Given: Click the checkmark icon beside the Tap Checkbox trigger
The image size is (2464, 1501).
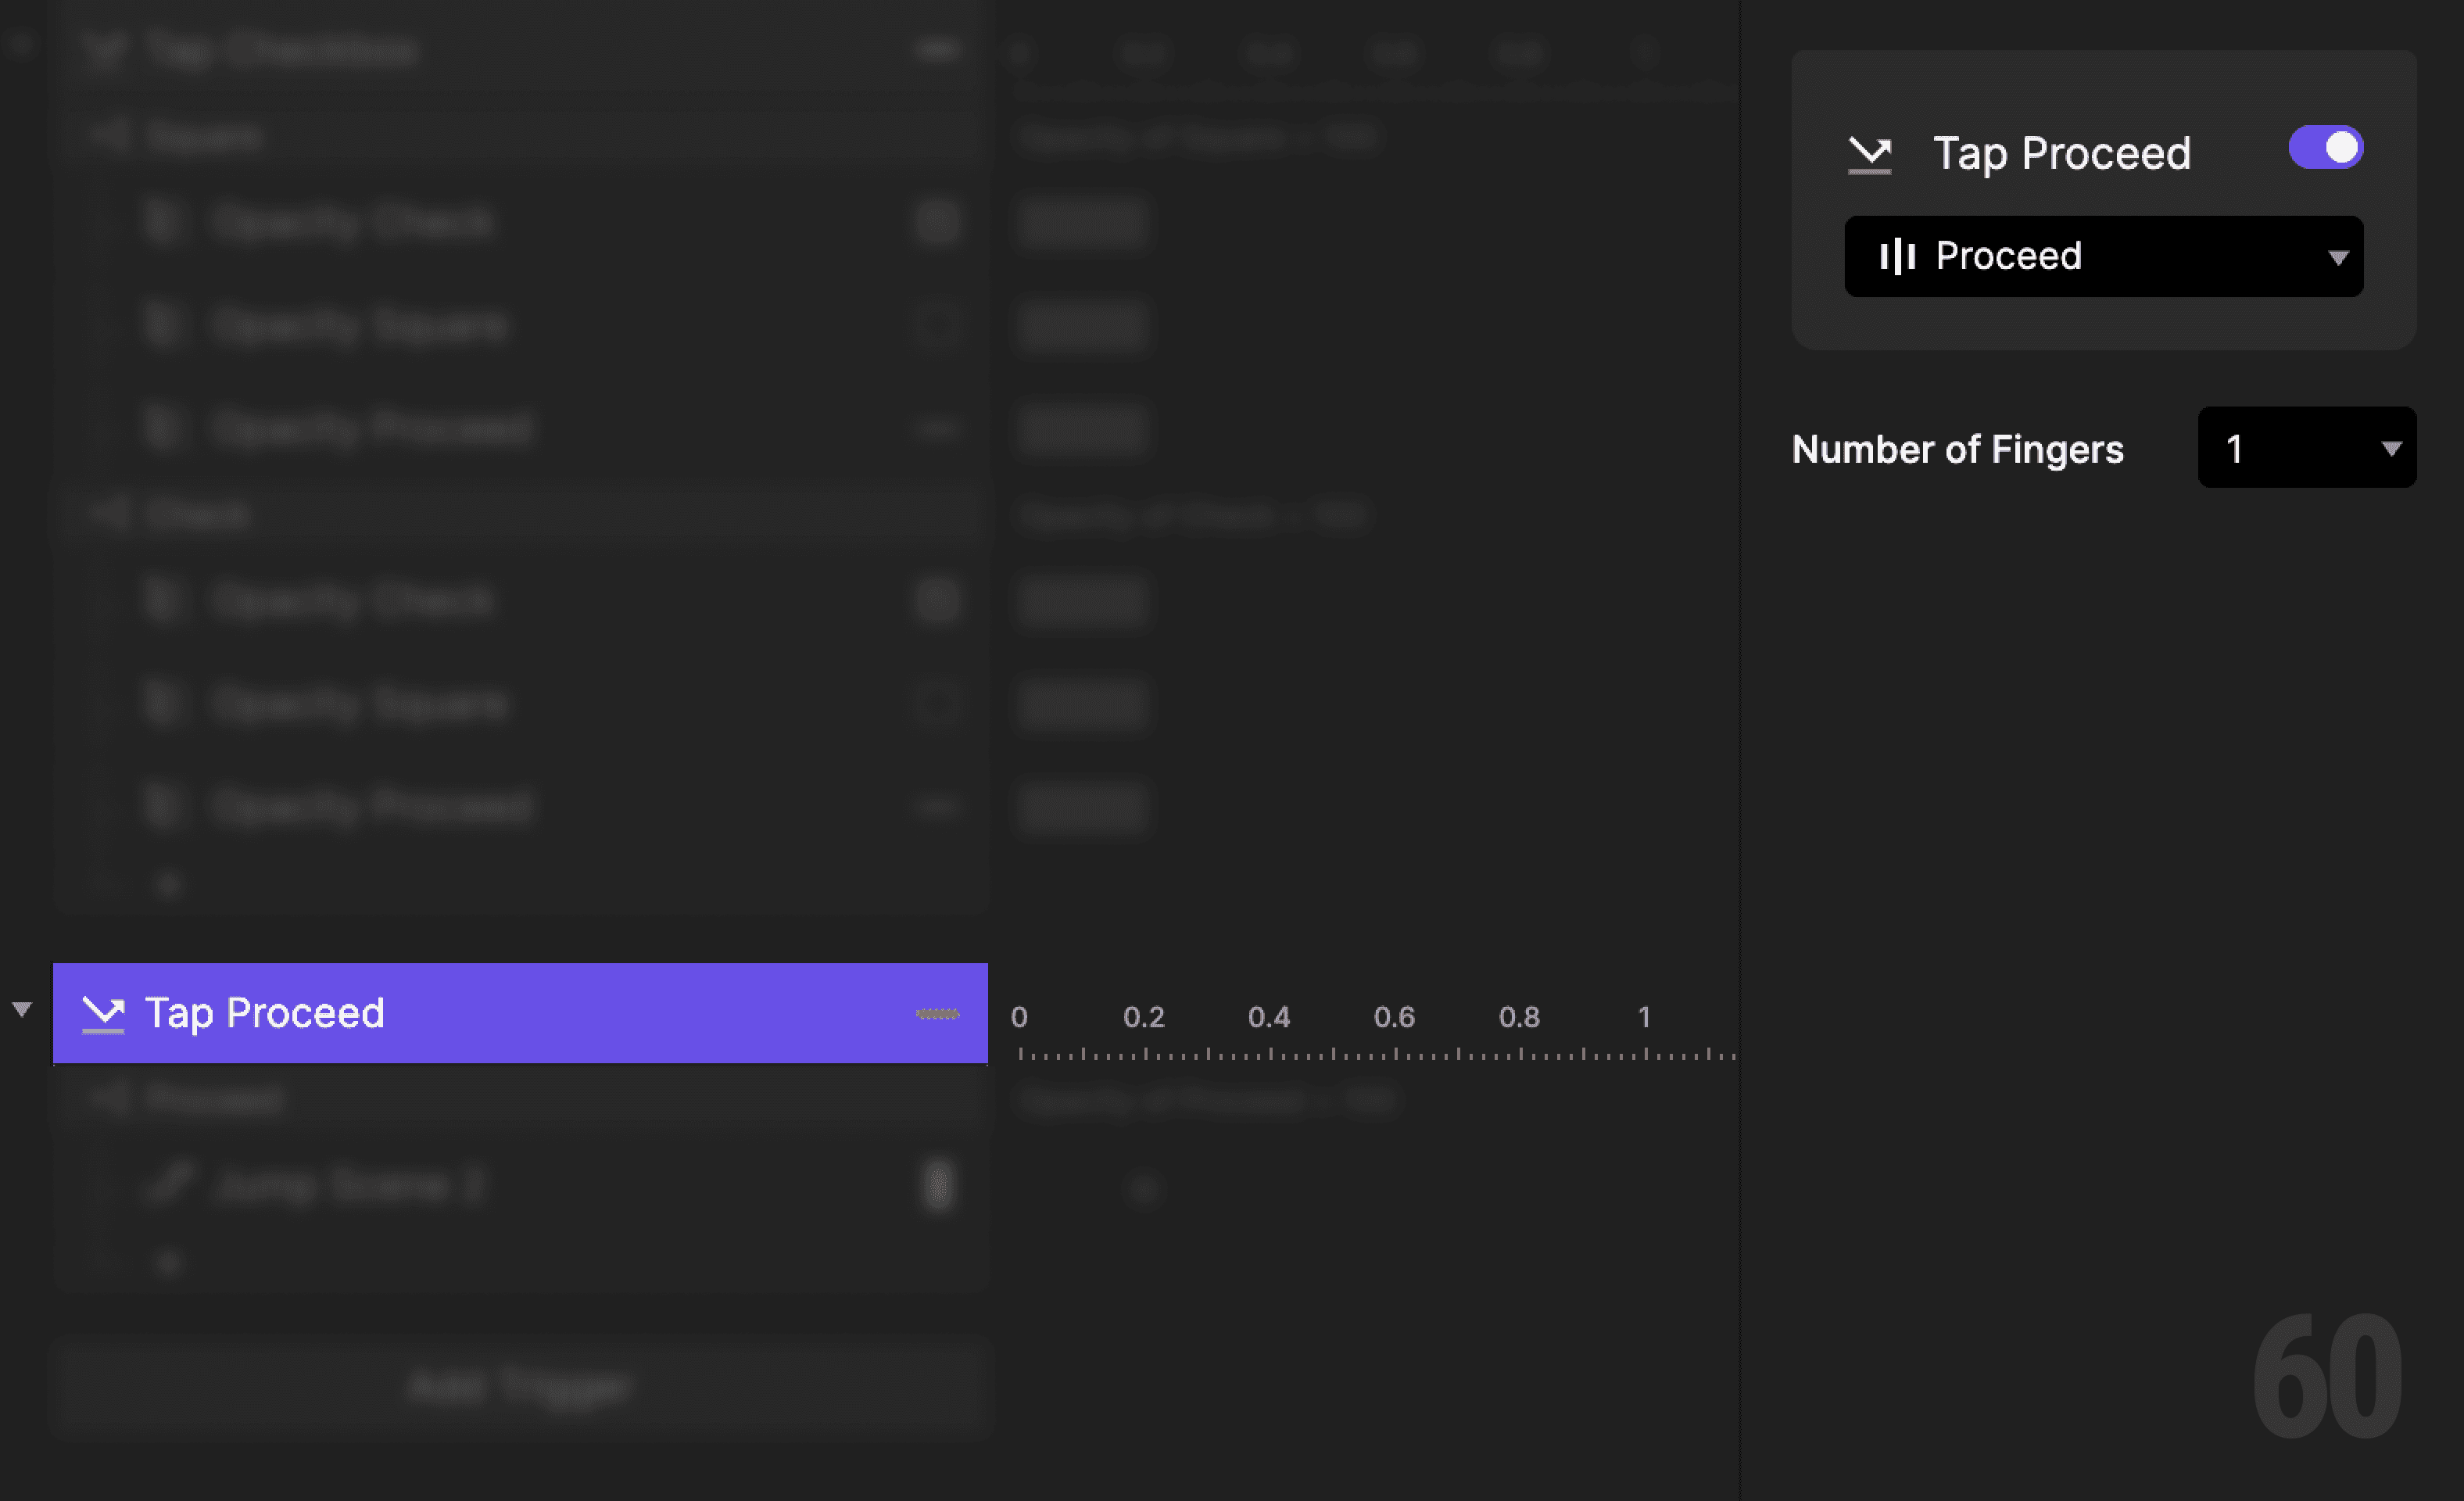Looking at the screenshot, I should click(x=105, y=49).
